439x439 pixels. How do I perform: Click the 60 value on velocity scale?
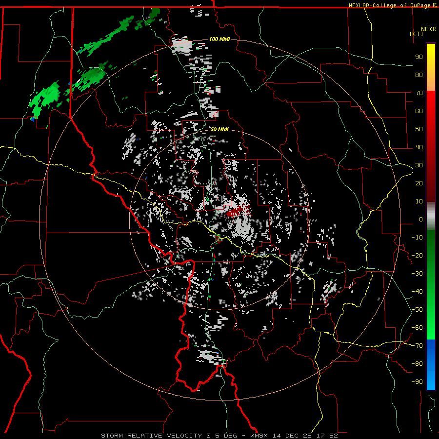coord(419,111)
